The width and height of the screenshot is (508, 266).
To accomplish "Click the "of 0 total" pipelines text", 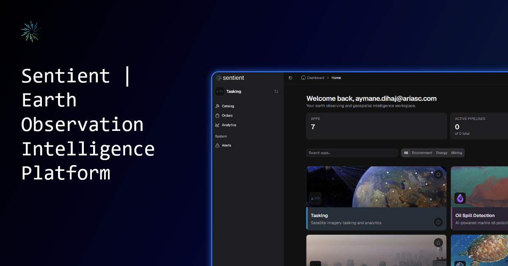I will [462, 133].
